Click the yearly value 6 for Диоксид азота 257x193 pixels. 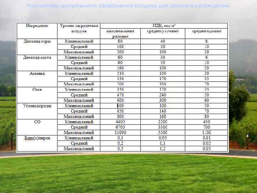(x=207, y=57)
